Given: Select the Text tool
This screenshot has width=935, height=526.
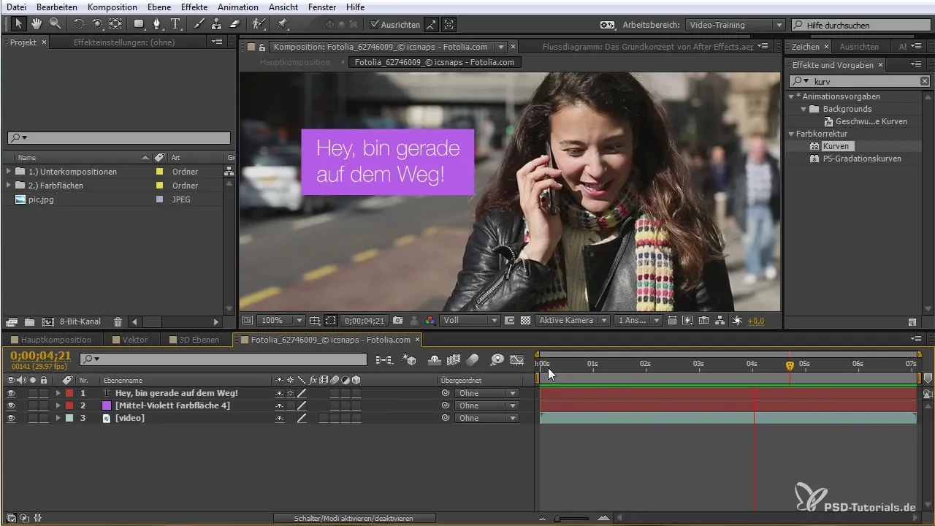Looking at the screenshot, I should 175,24.
